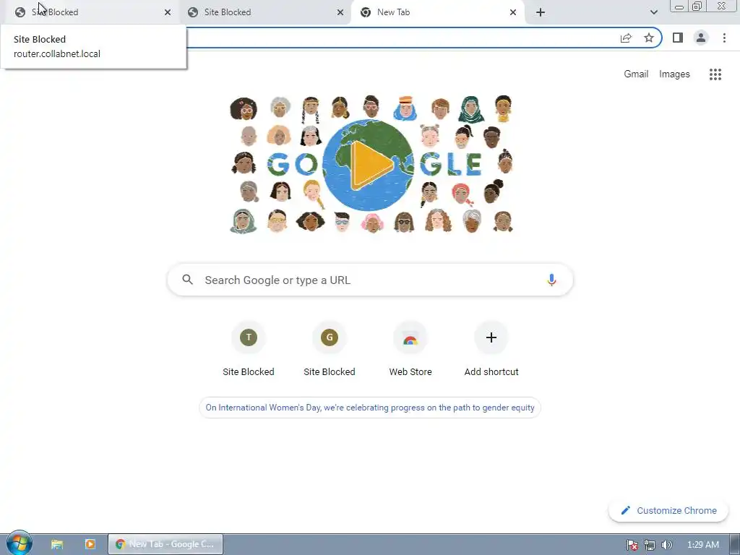Image resolution: width=740 pixels, height=555 pixels.
Task: Restore down the Chrome window
Action: [697, 7]
